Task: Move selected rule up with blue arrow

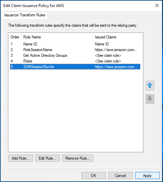Action: [x=150, y=85]
